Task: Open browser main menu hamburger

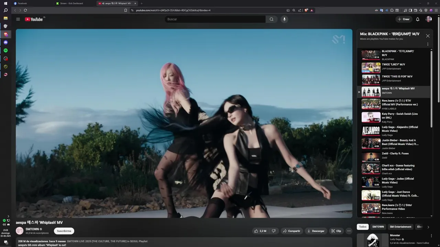Action: pos(436,10)
